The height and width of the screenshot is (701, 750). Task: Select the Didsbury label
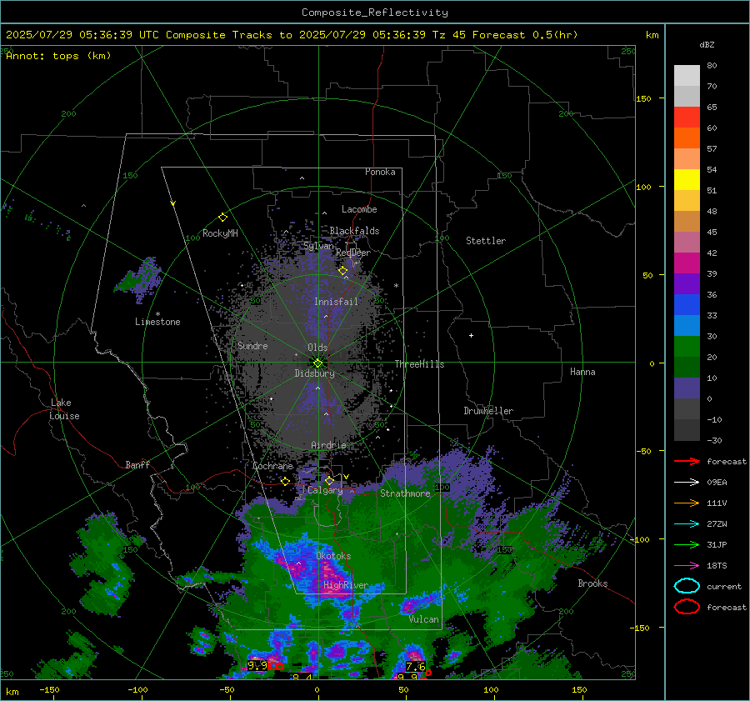[x=314, y=373]
